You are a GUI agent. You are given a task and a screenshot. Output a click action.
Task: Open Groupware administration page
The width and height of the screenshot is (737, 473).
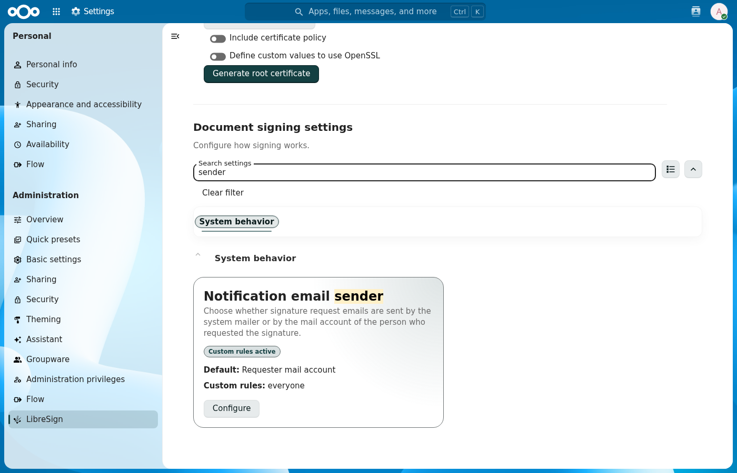coord(83,359)
